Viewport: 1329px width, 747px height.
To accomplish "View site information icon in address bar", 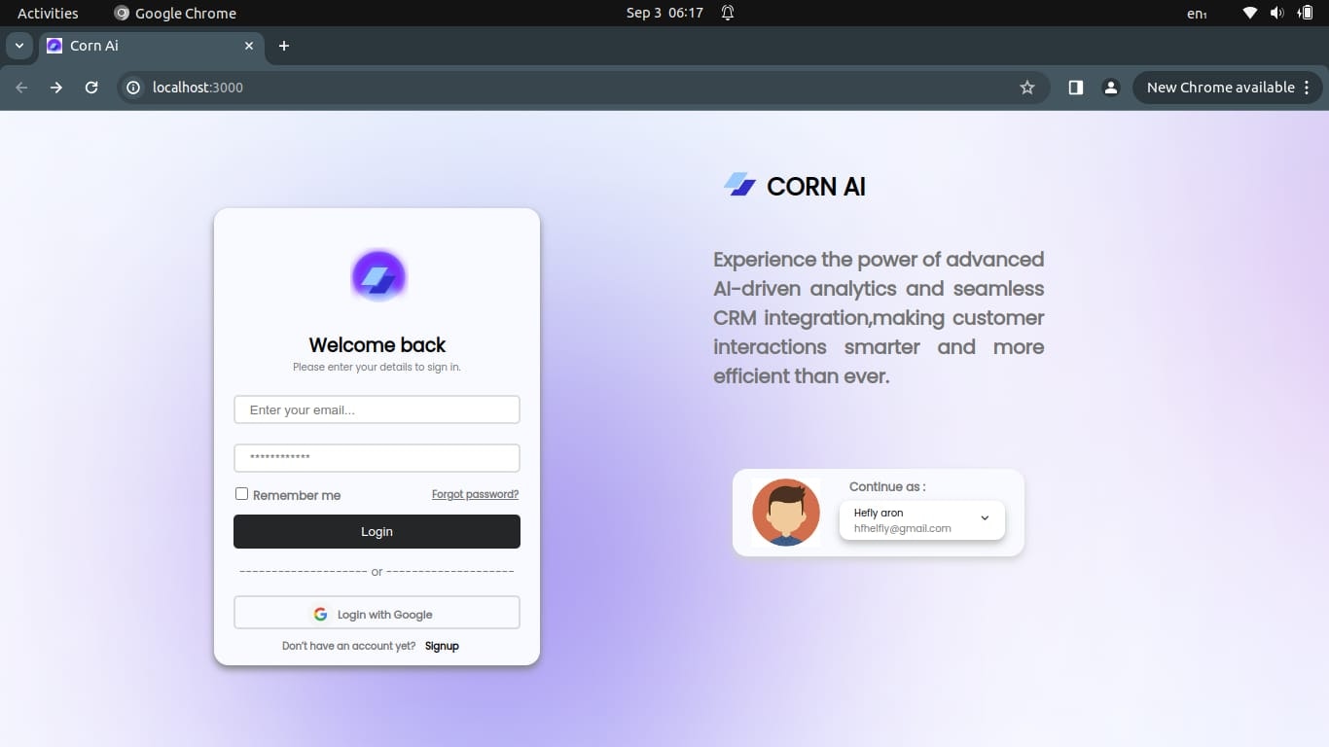I will coord(134,88).
